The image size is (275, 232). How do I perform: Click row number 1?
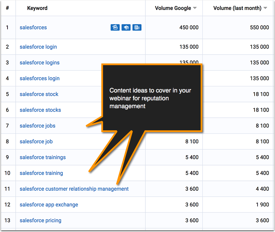click(x=7, y=27)
